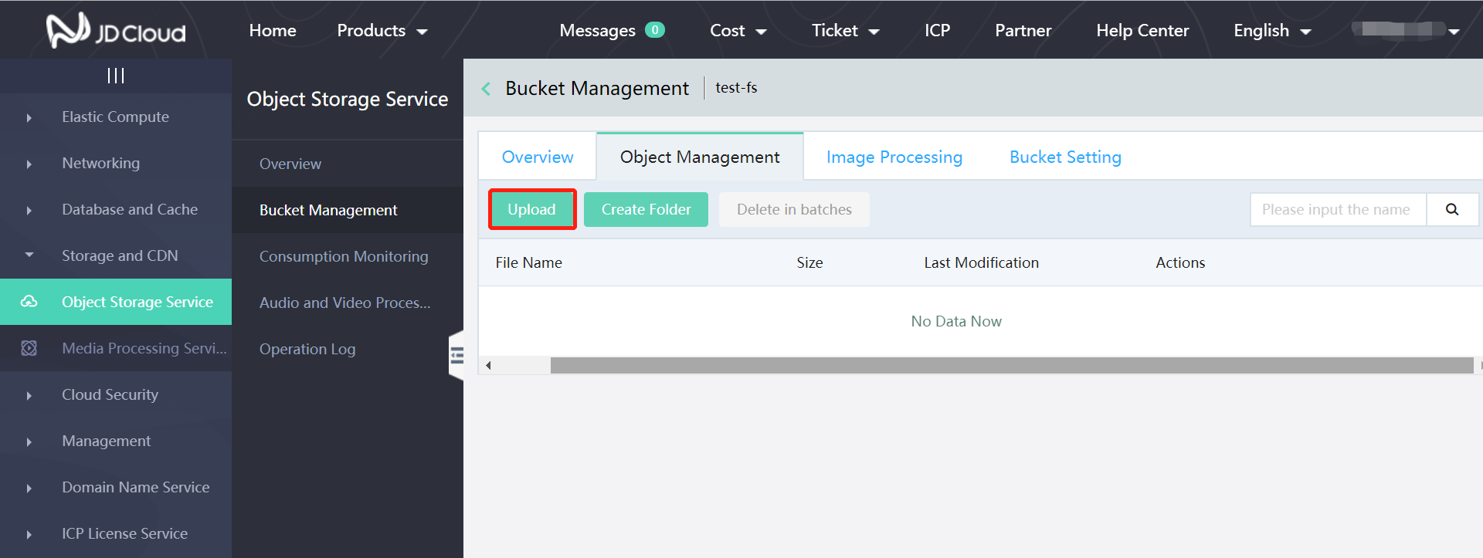1483x558 pixels.
Task: Click the Last Modification column header
Action: click(x=981, y=262)
